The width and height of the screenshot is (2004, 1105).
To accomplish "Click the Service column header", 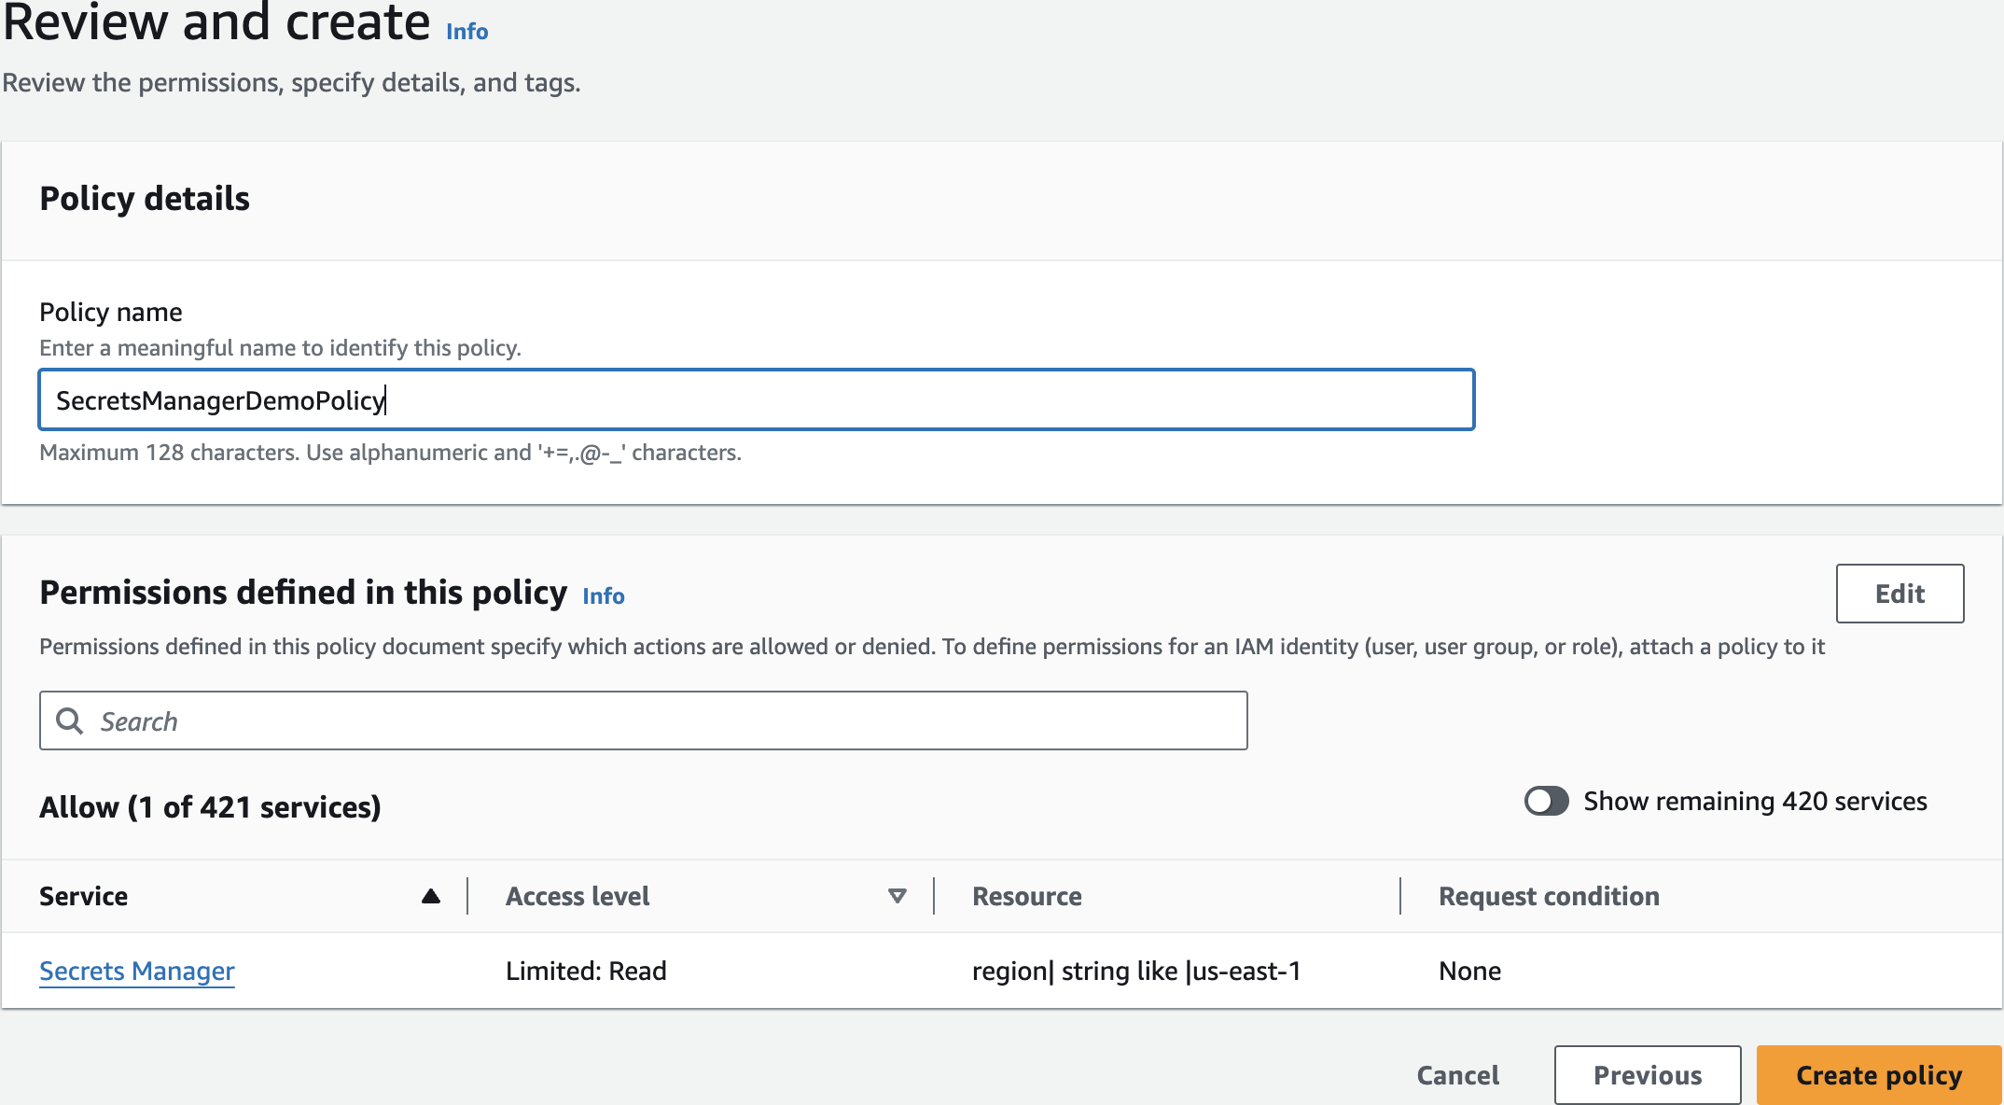I will pyautogui.click(x=84, y=896).
